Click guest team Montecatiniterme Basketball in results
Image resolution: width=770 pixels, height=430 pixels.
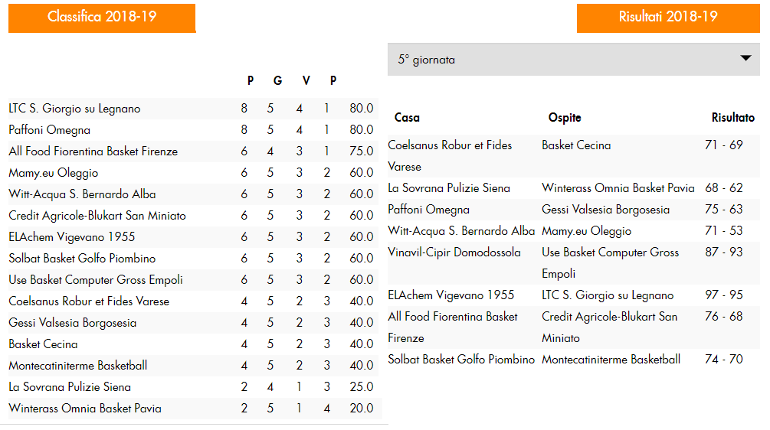(611, 360)
